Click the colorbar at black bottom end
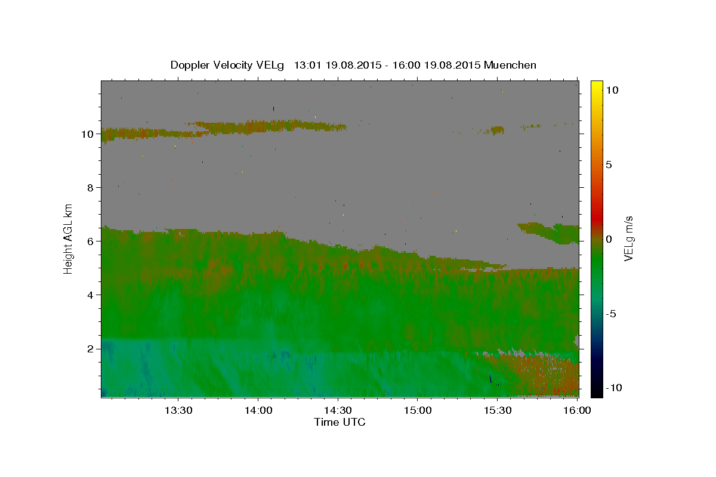The width and height of the screenshot is (716, 477). coord(596,394)
